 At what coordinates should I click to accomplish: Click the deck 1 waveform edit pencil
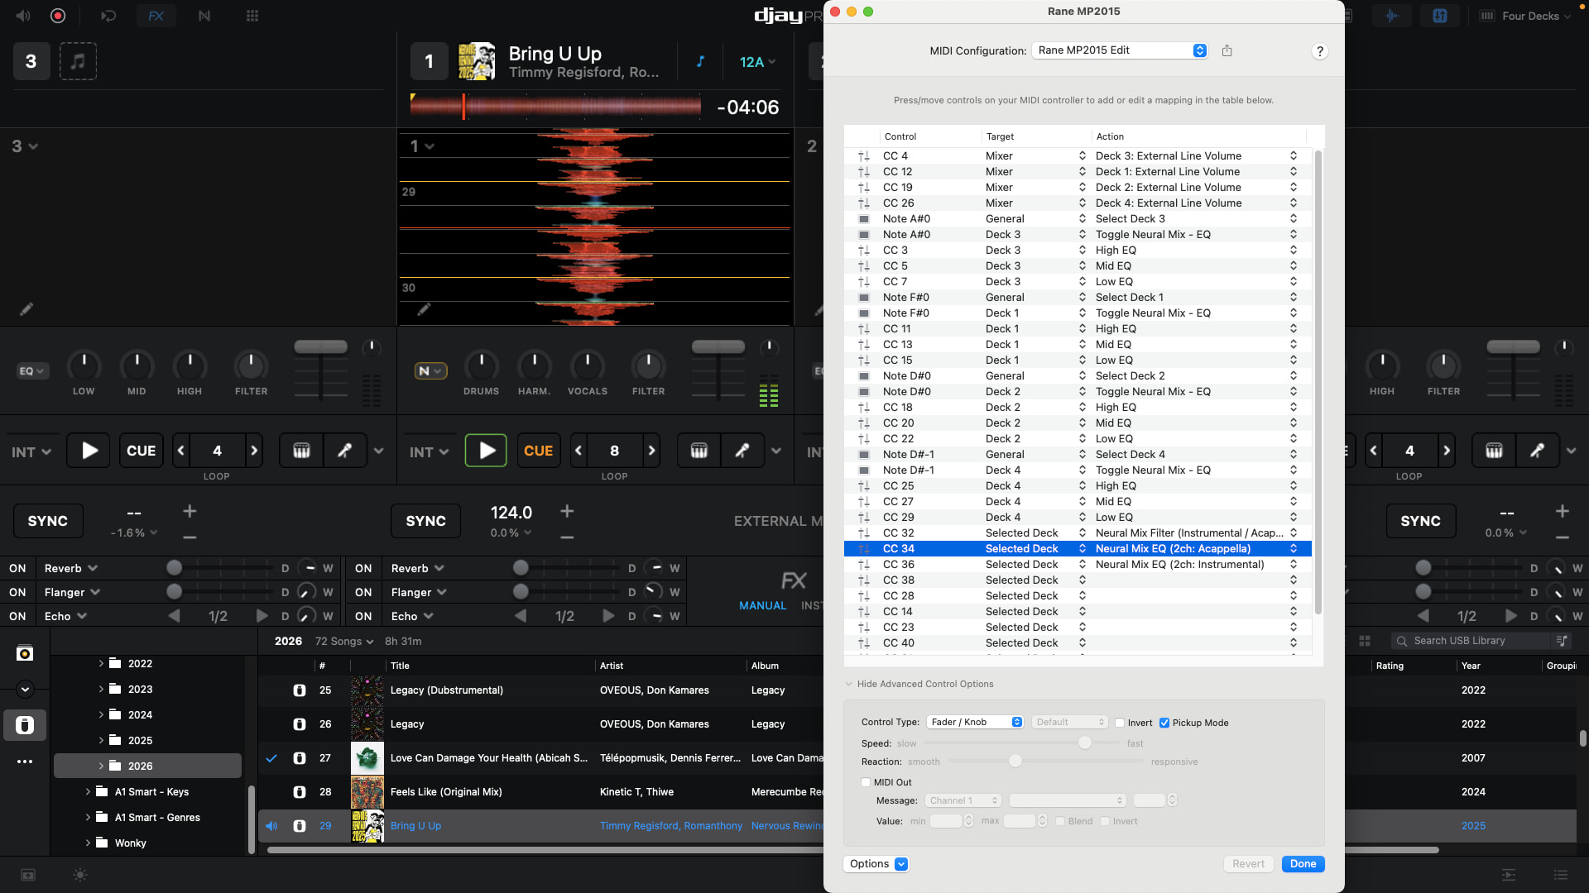(x=424, y=309)
